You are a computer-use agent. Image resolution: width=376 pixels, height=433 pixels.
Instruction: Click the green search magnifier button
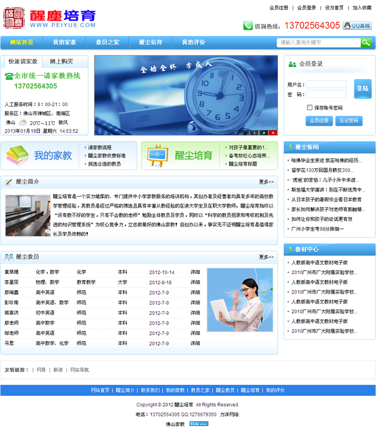pyautogui.click(x=365, y=43)
